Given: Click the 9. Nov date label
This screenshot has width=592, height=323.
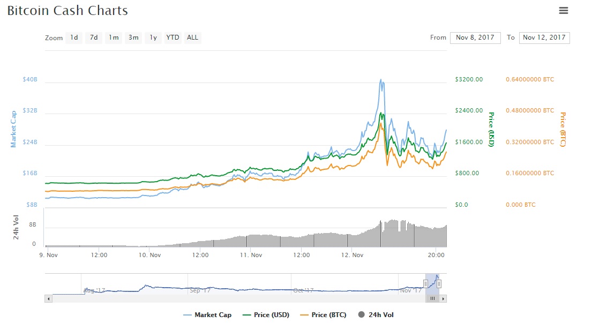Looking at the screenshot, I should click(48, 255).
